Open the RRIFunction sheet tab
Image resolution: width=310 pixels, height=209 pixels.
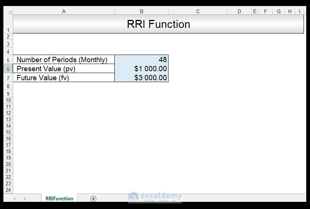point(59,198)
